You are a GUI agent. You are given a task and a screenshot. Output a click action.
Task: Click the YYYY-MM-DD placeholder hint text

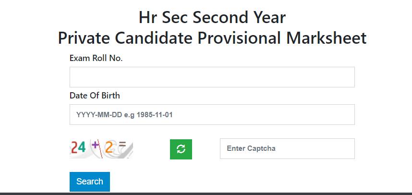coord(124,115)
